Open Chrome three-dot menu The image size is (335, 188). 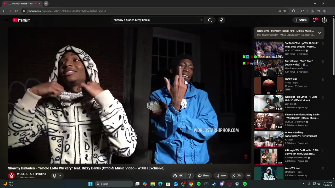click(331, 11)
